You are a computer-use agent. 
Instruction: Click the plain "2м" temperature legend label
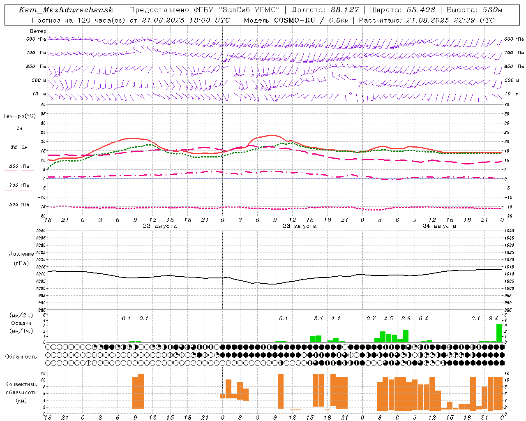click(19, 128)
